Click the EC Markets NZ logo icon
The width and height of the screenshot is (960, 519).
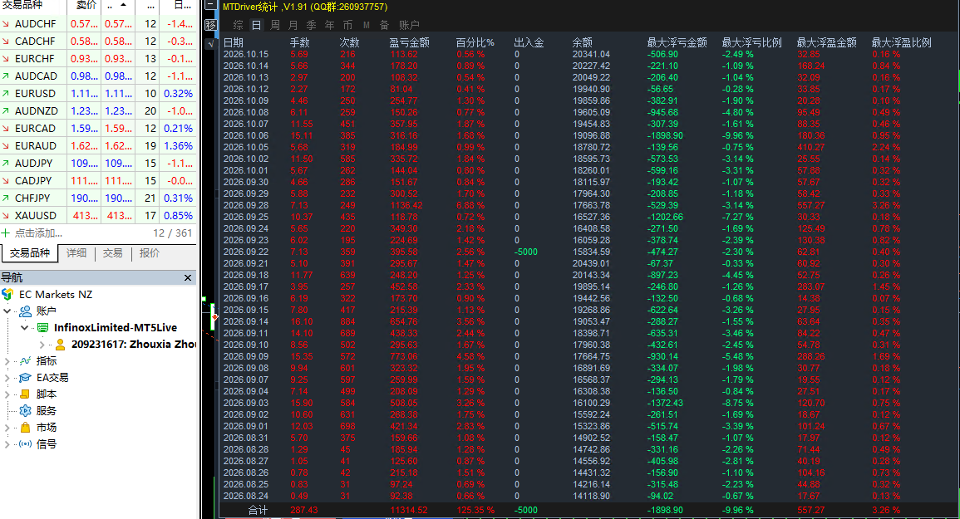coord(7,295)
